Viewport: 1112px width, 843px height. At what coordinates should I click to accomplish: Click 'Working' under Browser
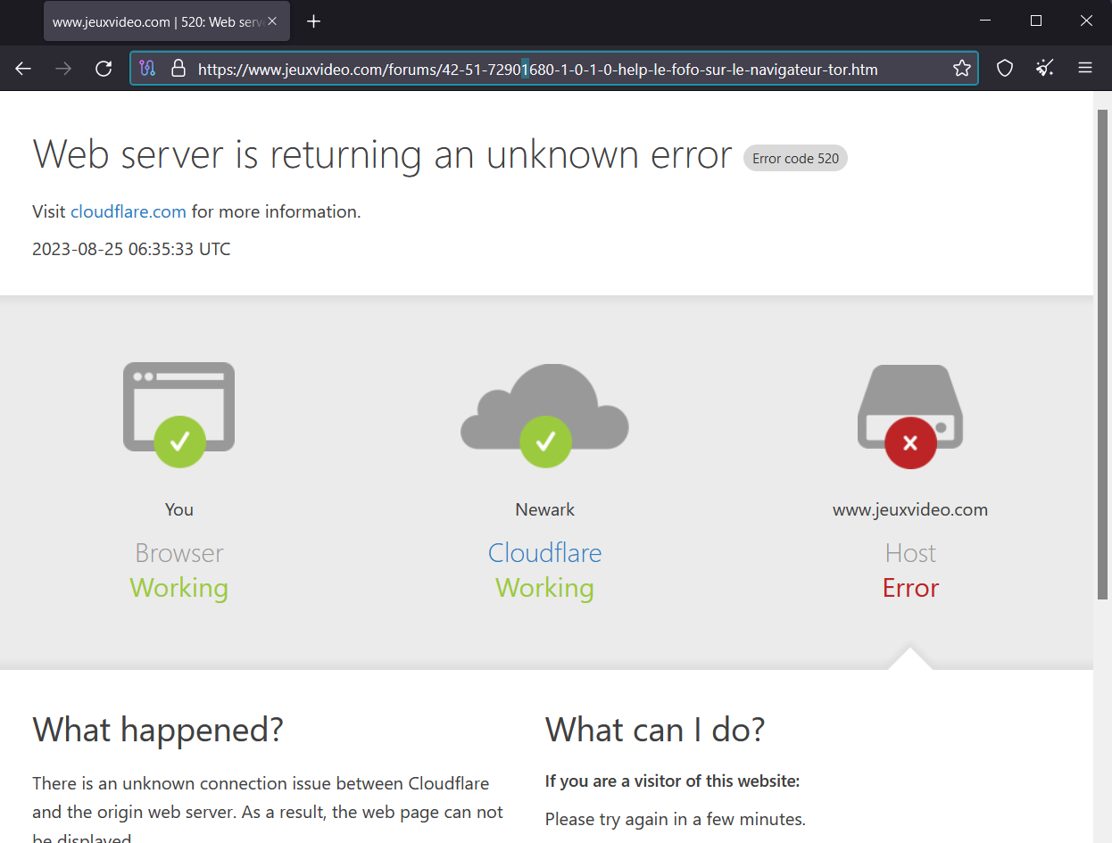[x=179, y=588]
